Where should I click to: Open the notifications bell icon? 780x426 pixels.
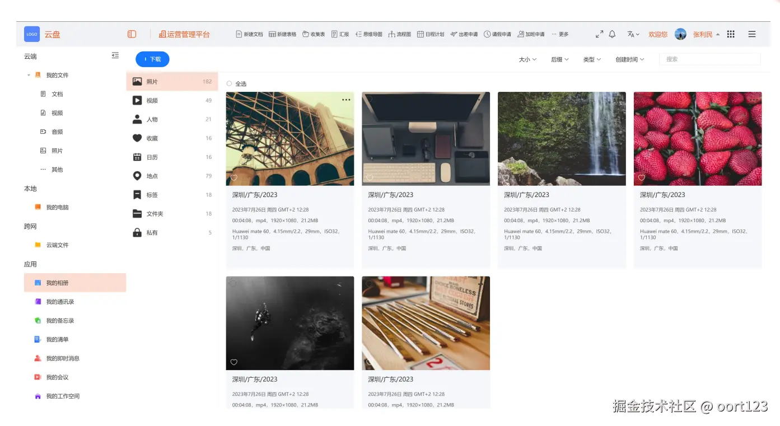click(612, 34)
